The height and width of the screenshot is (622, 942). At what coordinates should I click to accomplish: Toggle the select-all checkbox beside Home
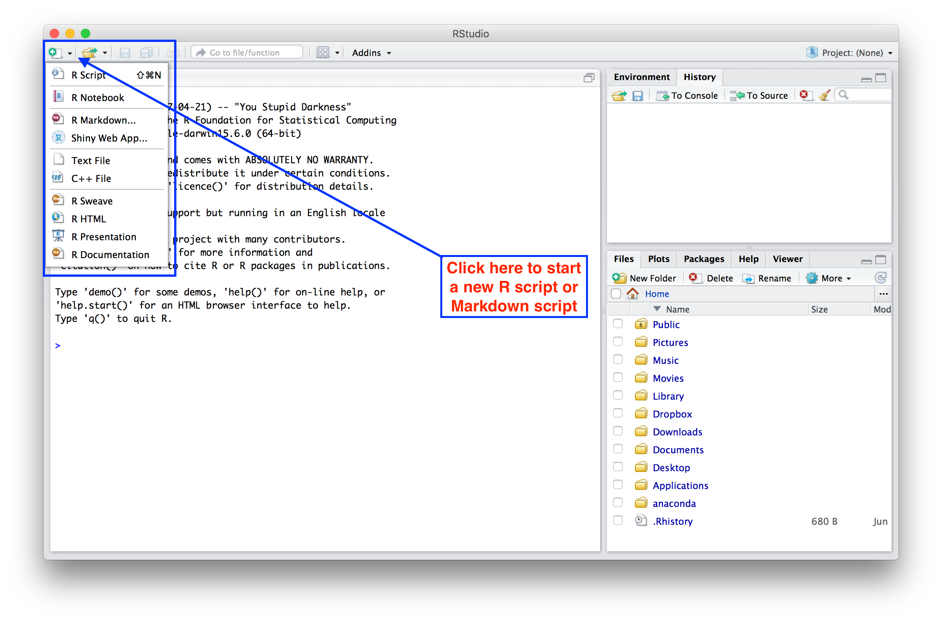coord(616,294)
